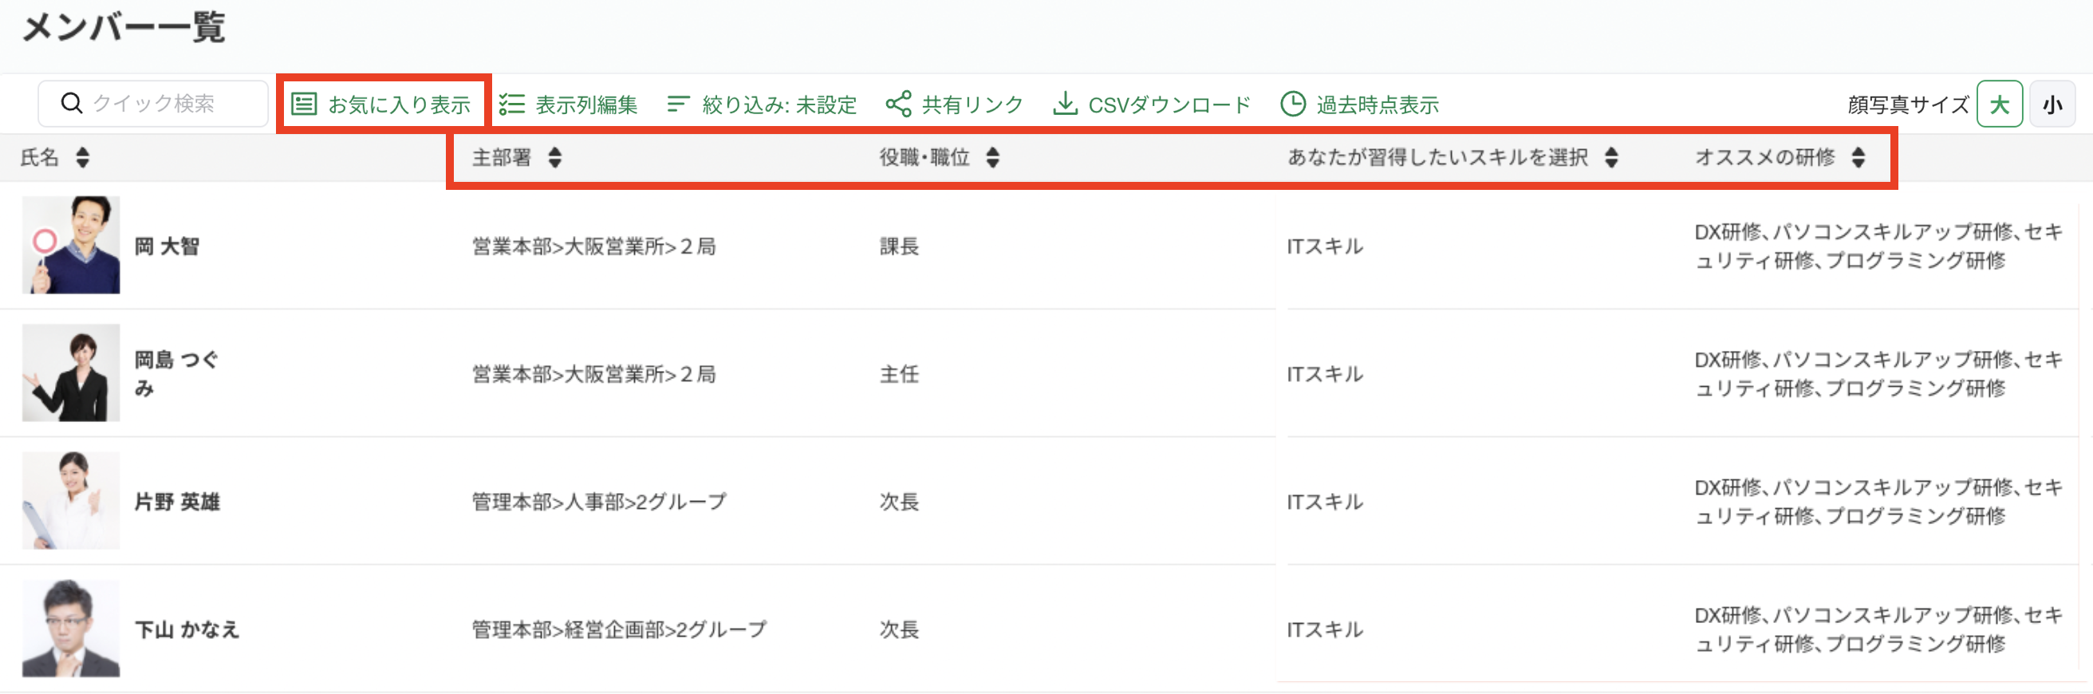The width and height of the screenshot is (2093, 694).
Task: Sort by 氏名 column arrows
Action: coord(82,157)
